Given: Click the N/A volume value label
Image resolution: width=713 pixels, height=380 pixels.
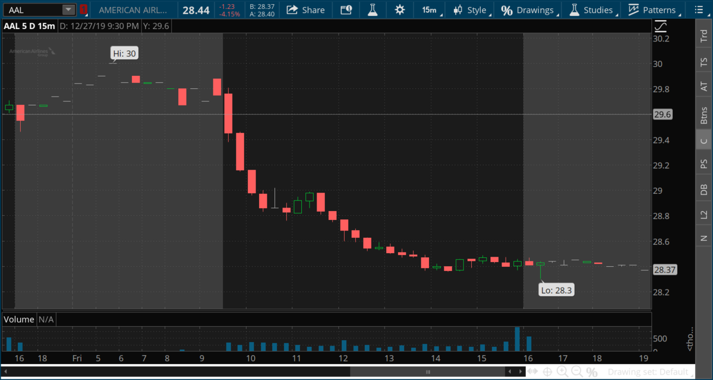Looking at the screenshot, I should tap(46, 320).
